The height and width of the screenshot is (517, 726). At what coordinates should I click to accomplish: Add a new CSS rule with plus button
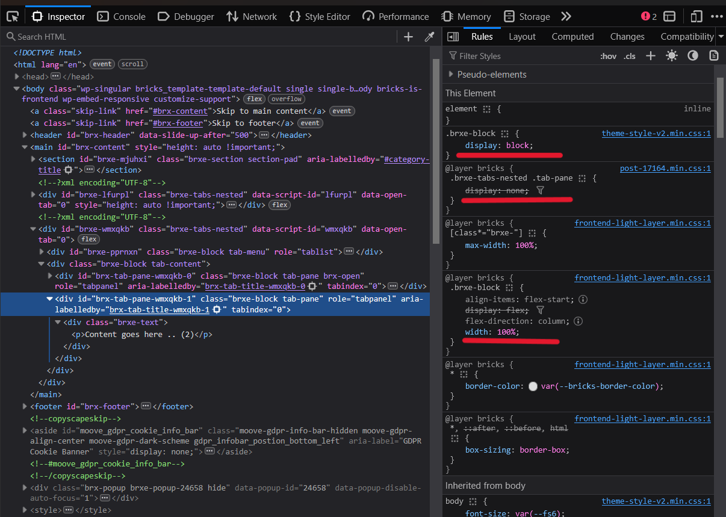click(x=651, y=55)
